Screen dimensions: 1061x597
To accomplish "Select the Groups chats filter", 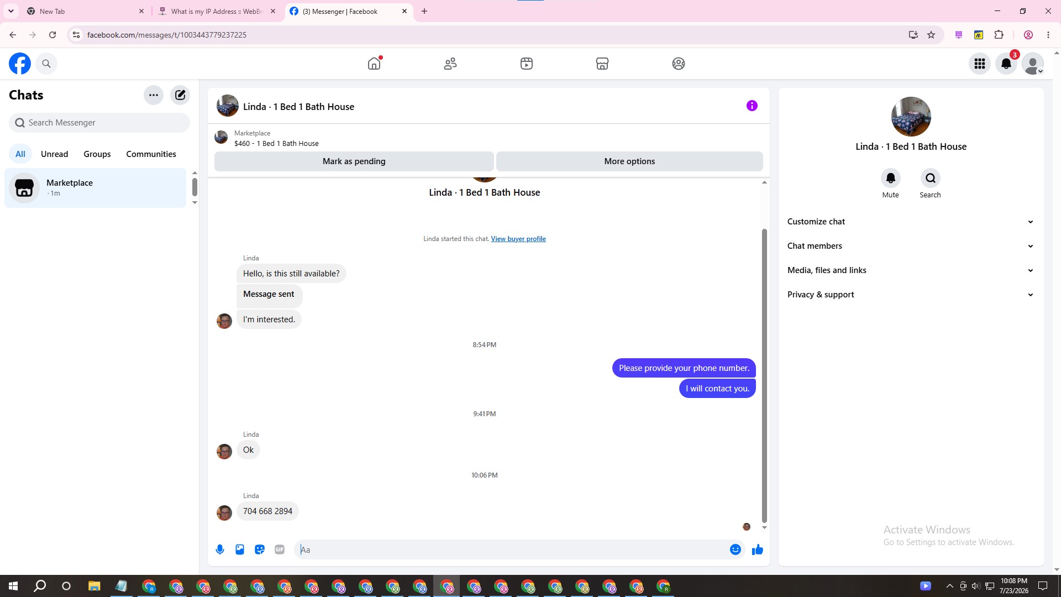I will tap(97, 154).
